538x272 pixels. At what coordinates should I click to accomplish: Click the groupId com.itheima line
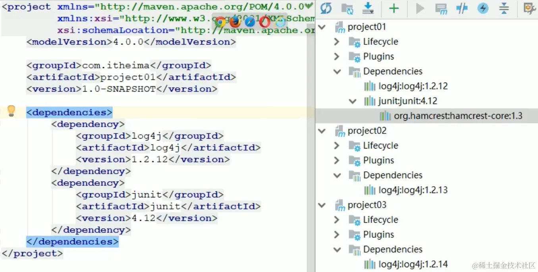[119, 66]
